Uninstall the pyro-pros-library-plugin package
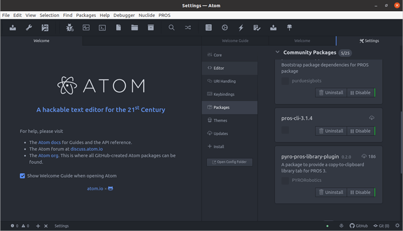Image resolution: width=403 pixels, height=231 pixels. [x=331, y=192]
